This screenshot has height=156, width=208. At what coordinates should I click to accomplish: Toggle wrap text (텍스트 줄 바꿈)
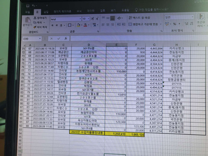139,18
